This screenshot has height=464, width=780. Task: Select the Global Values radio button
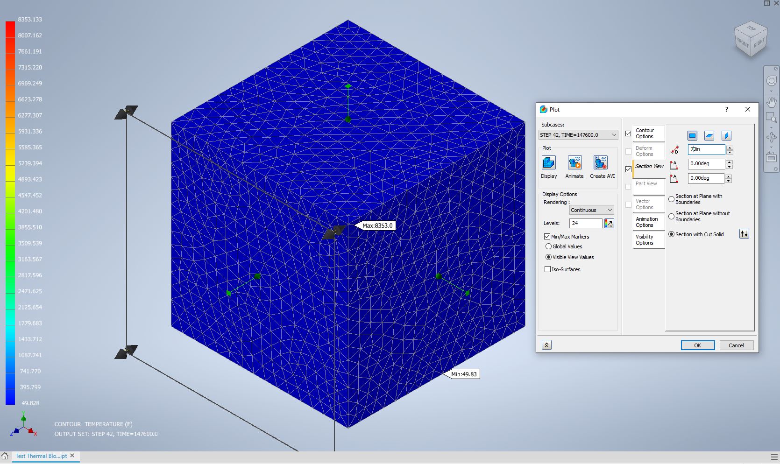(x=548, y=246)
